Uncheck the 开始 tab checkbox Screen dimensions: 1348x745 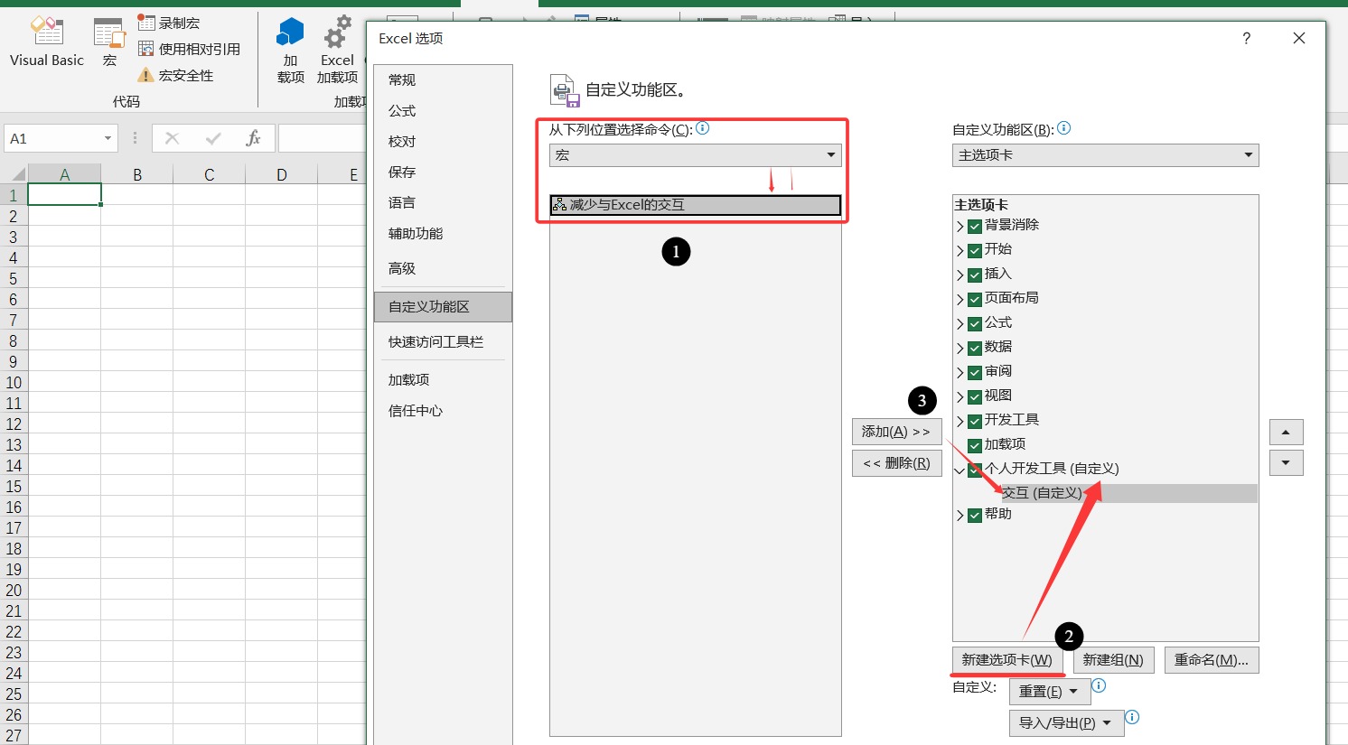click(975, 250)
